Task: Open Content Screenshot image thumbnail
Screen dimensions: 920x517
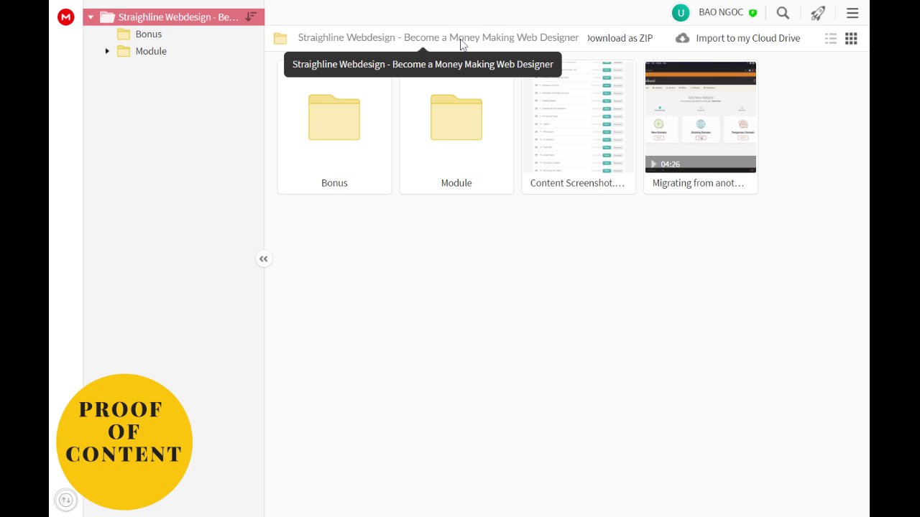Action: pyautogui.click(x=579, y=117)
